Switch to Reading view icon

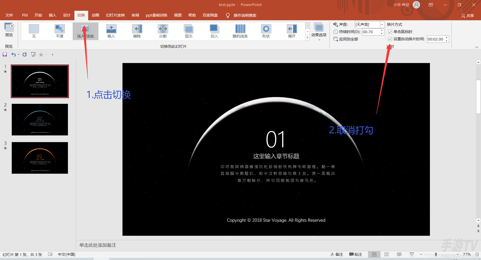[x=399, y=254]
